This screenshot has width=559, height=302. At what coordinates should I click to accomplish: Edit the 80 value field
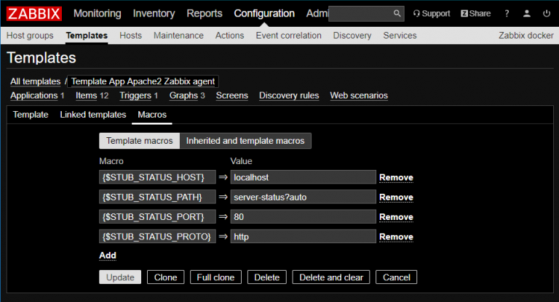click(x=303, y=216)
